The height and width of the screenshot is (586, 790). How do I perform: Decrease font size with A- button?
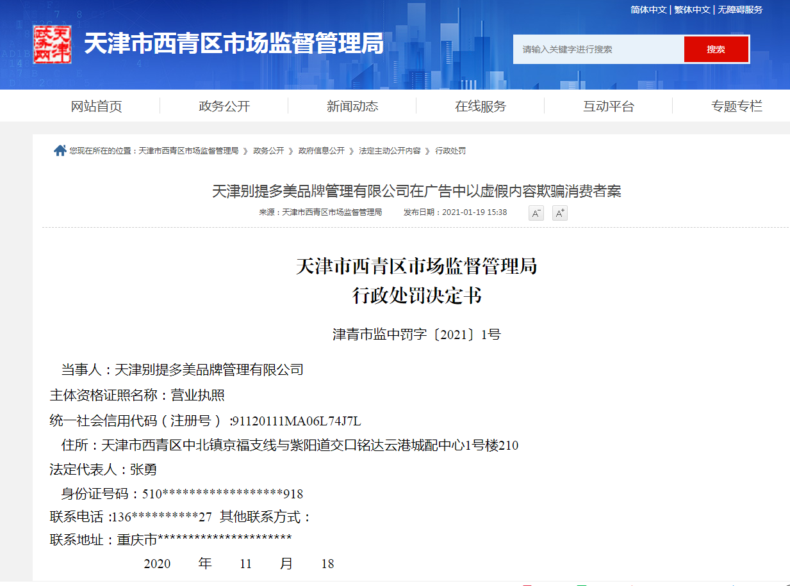click(536, 213)
